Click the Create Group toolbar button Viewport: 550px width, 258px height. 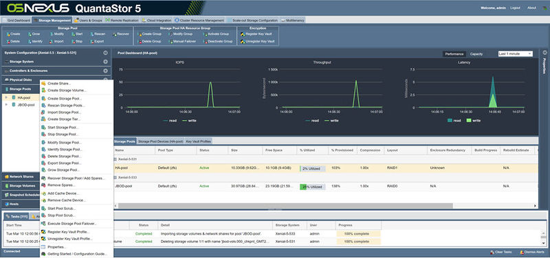(x=149, y=34)
